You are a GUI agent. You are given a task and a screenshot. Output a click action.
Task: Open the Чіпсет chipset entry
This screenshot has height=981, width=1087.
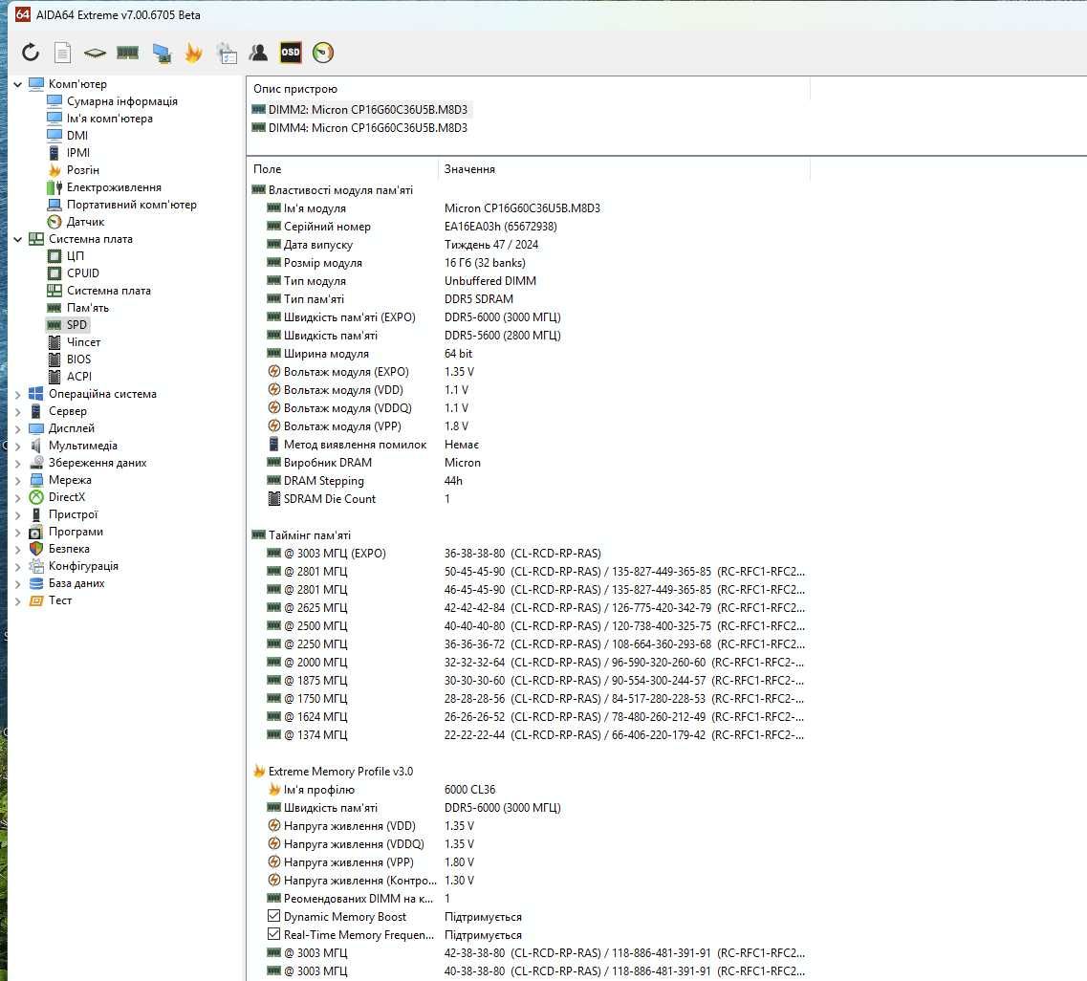click(x=83, y=342)
